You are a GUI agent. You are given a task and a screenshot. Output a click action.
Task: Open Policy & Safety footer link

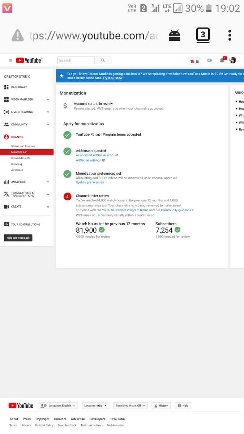(44, 425)
